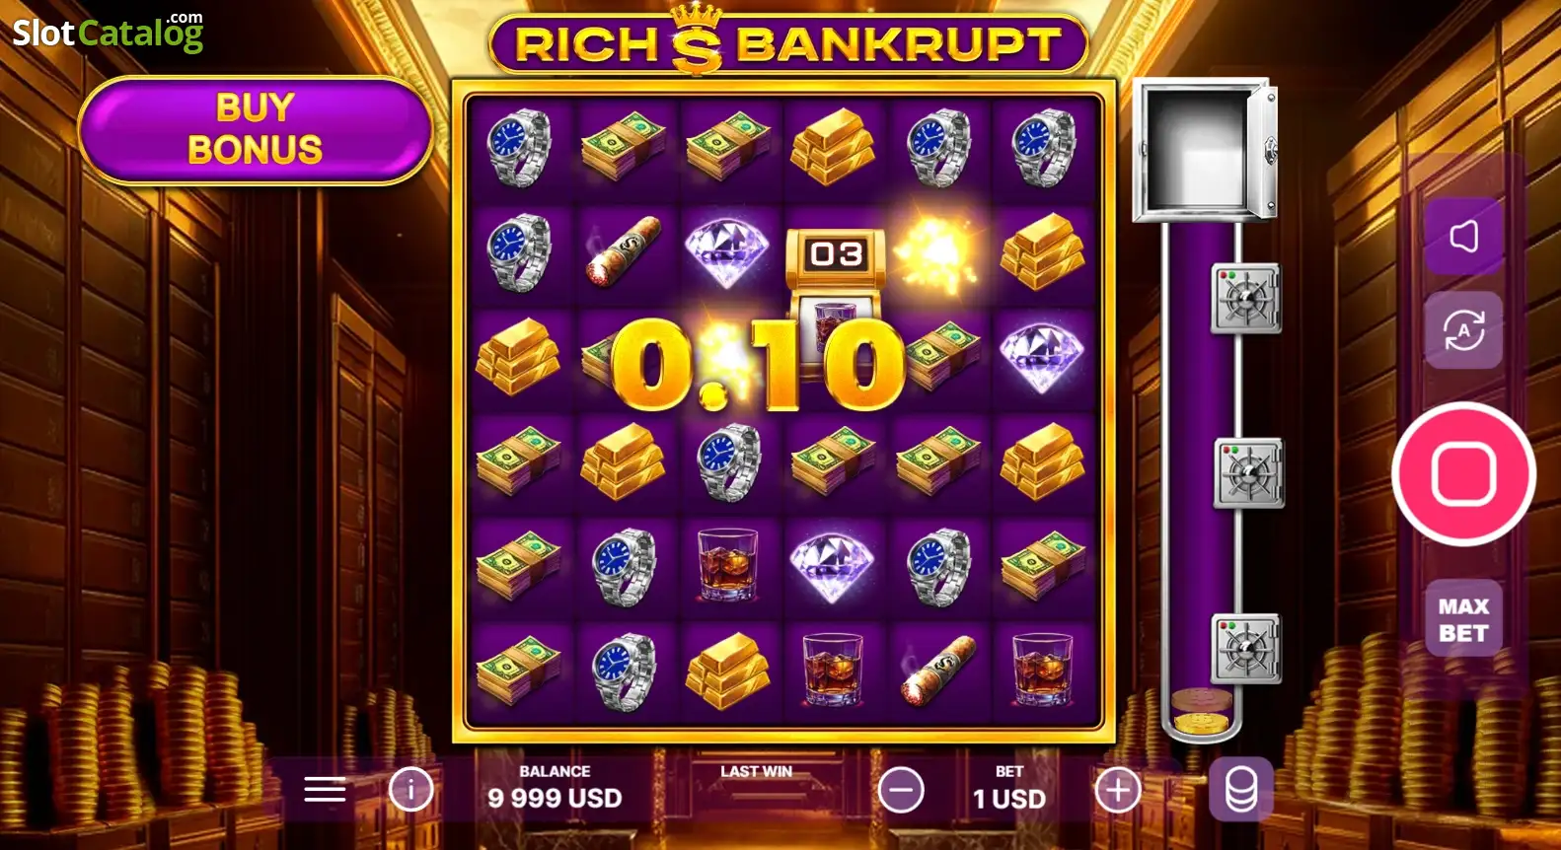Image resolution: width=1561 pixels, height=850 pixels.
Task: Click the gold coins in meter tube
Action: click(1203, 712)
